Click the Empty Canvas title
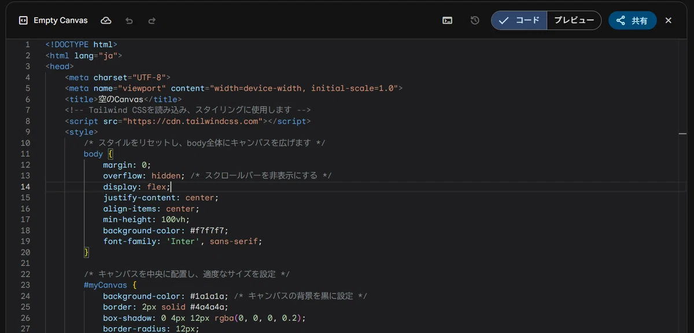The height and width of the screenshot is (333, 694). pyautogui.click(x=61, y=20)
